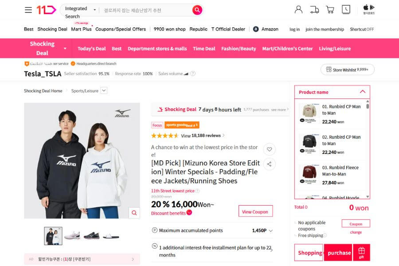Open my account profile icon
The width and height of the screenshot is (399, 266).
tap(299, 9)
